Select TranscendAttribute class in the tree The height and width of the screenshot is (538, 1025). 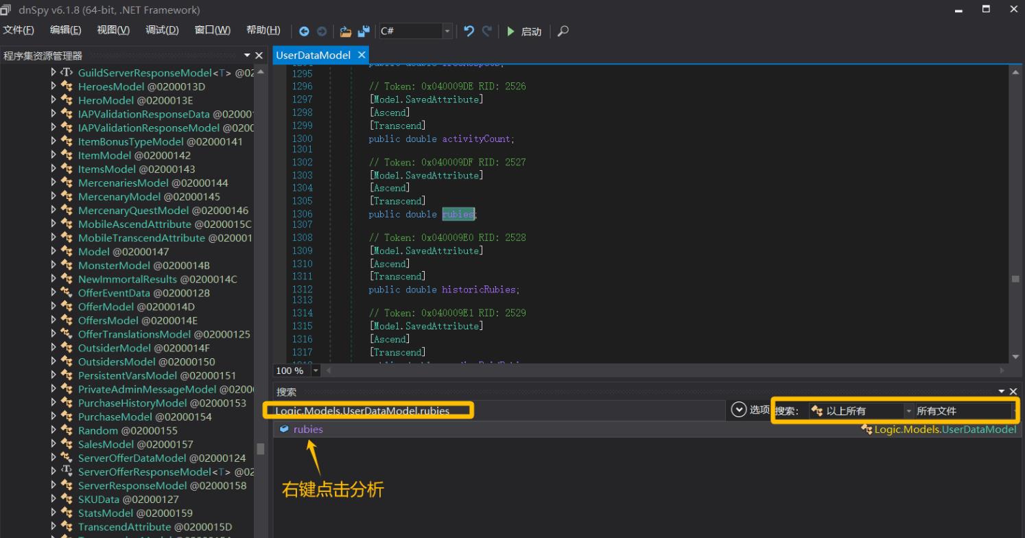coord(155,526)
